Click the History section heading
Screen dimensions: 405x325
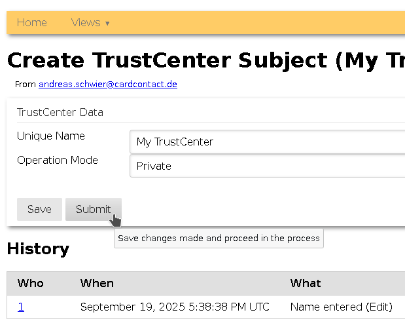[38, 249]
